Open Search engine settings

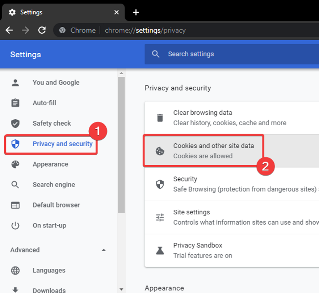(54, 185)
